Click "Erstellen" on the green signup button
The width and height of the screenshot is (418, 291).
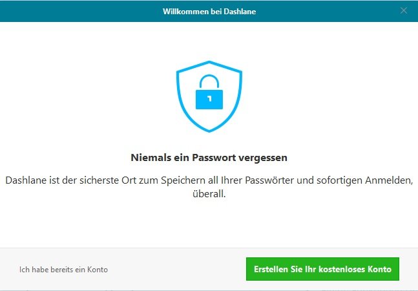coord(271,268)
